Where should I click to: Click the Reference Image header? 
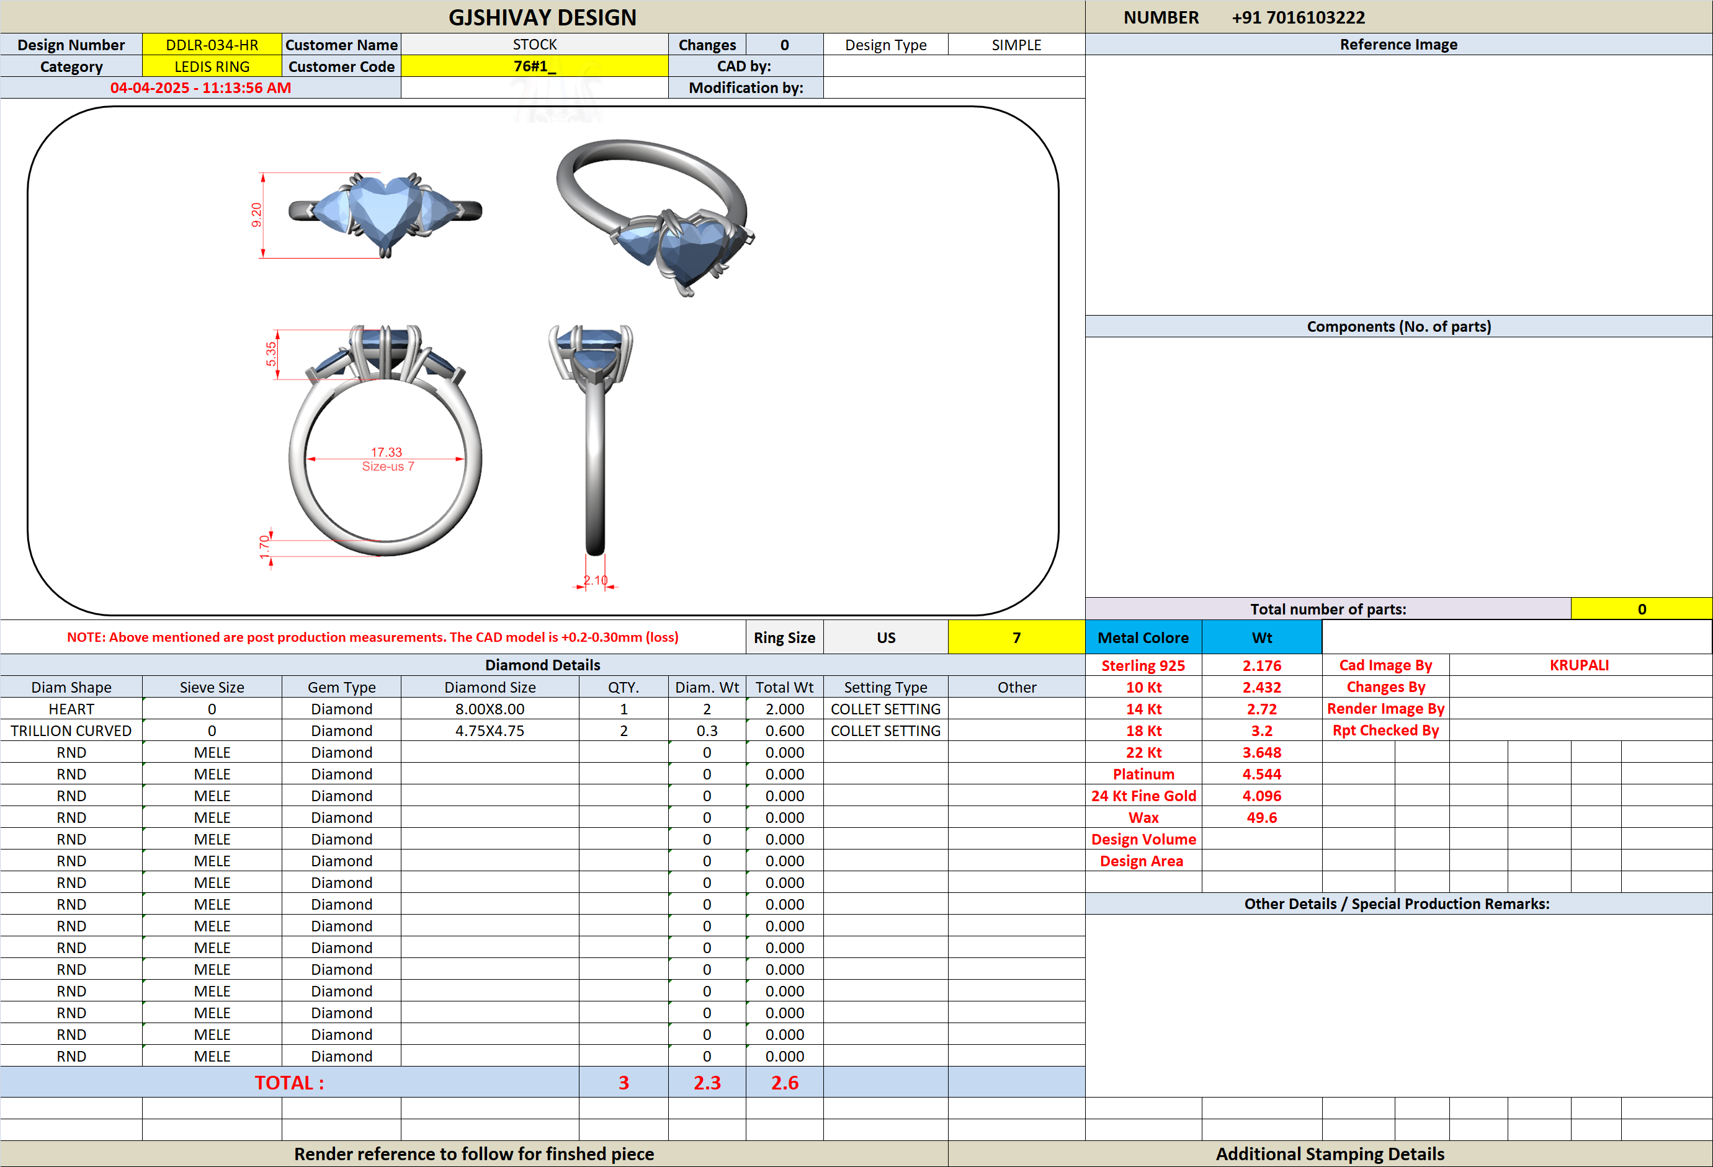pyautogui.click(x=1398, y=44)
